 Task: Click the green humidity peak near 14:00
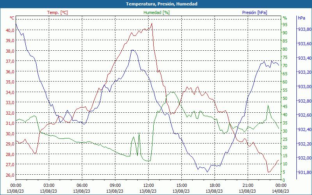click(172, 92)
